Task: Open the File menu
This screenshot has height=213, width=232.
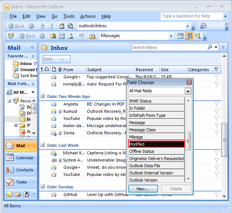Action: coord(13,16)
